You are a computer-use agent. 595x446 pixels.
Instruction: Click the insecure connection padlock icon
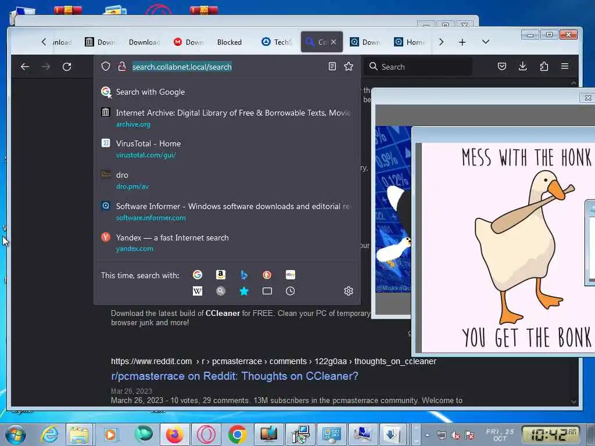pos(122,67)
